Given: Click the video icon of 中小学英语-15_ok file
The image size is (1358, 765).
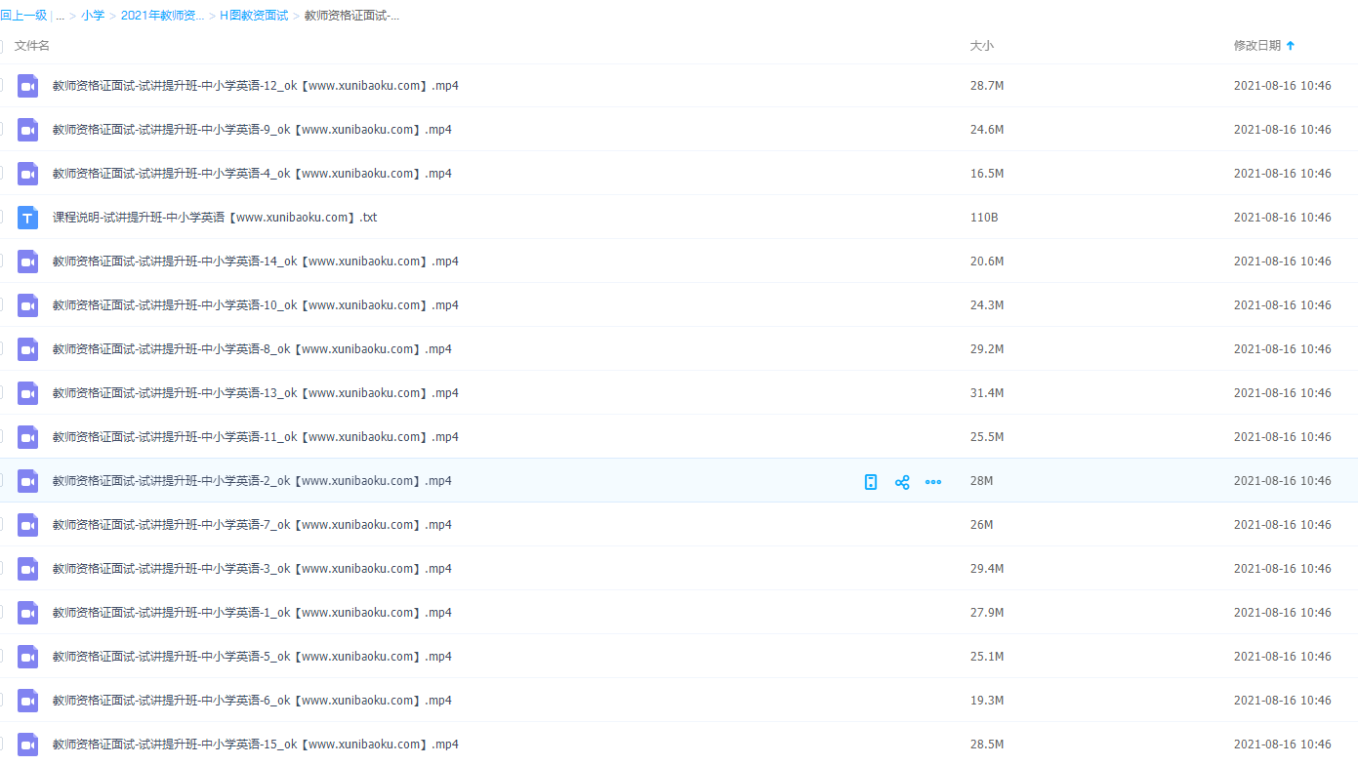Looking at the screenshot, I should (x=28, y=745).
